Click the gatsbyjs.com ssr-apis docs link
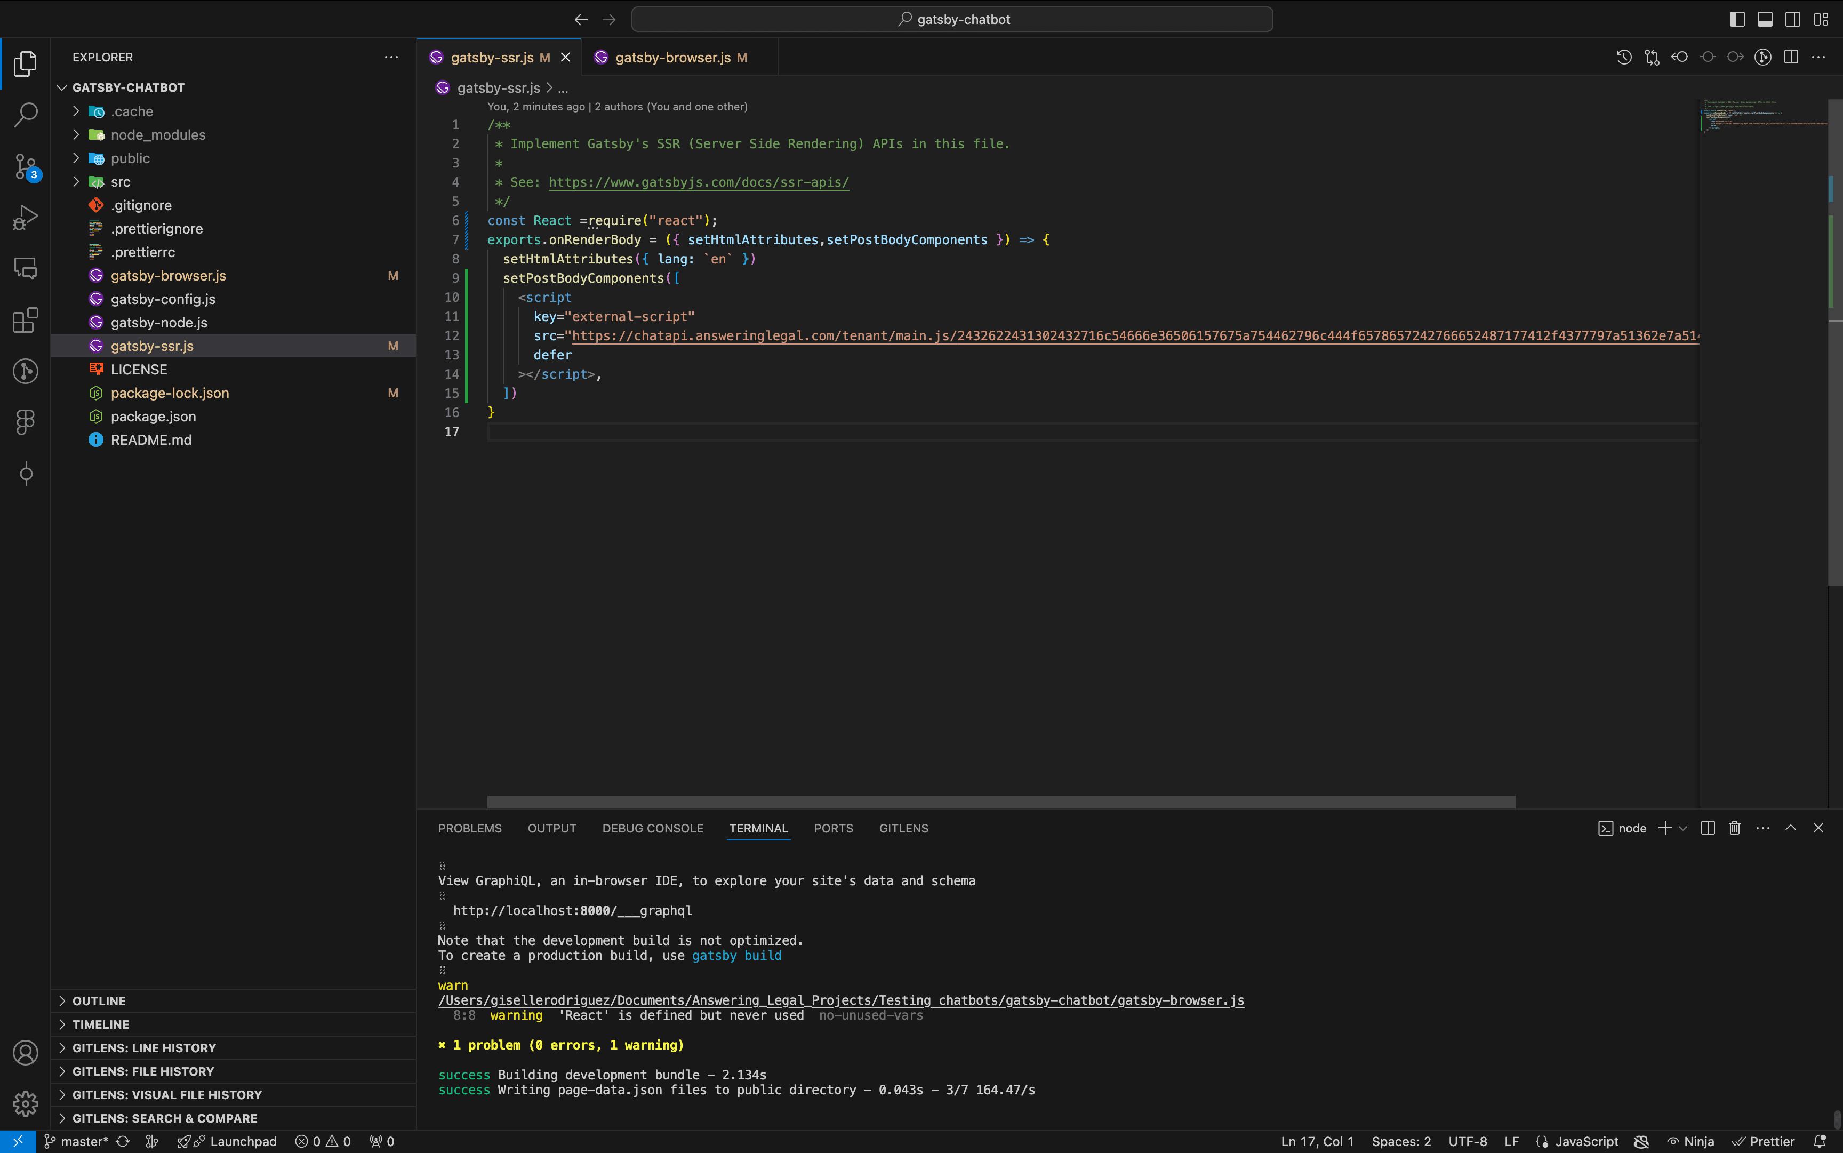1843x1153 pixels. 698,182
